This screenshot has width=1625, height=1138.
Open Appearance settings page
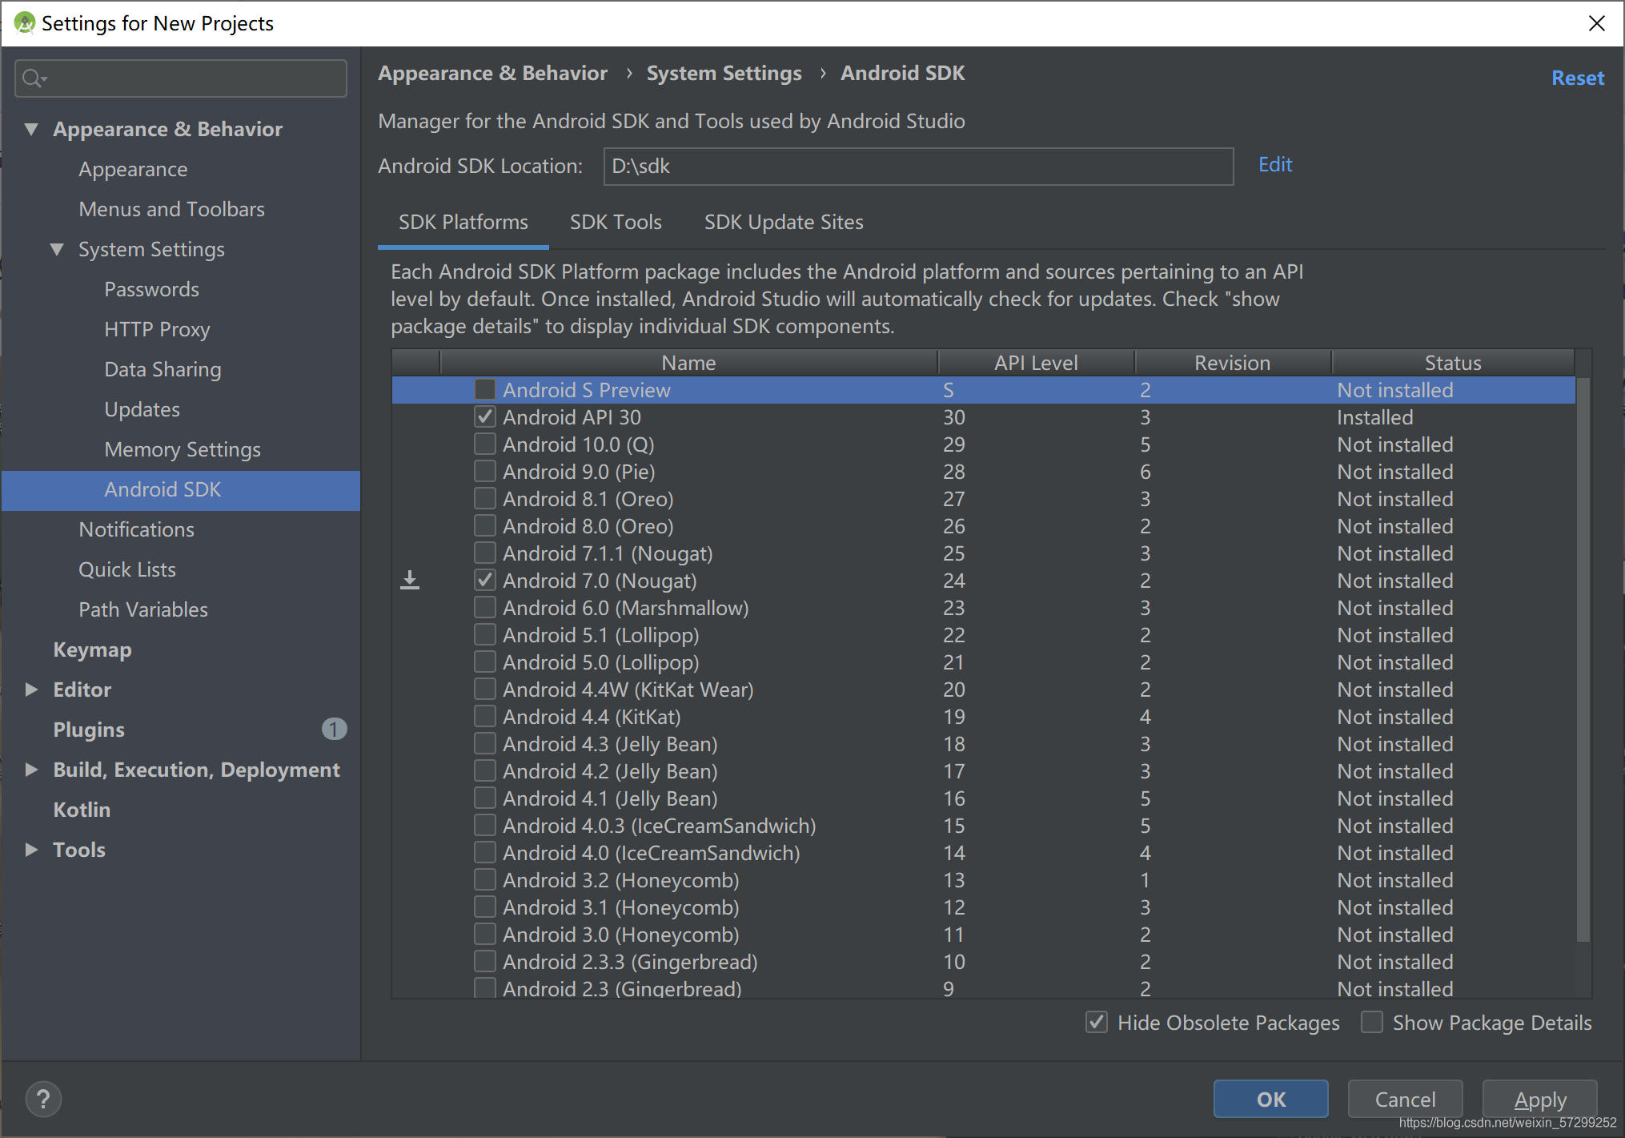coord(133,169)
